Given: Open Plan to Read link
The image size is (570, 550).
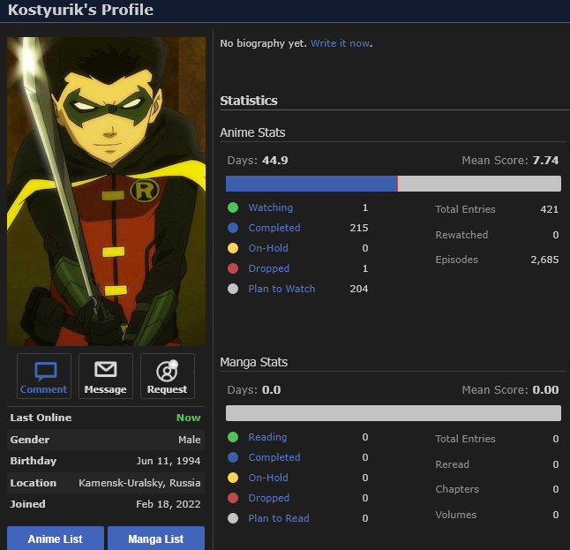Looking at the screenshot, I should point(279,518).
